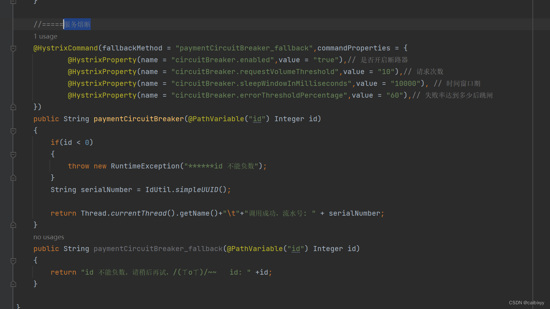Open the "1 usage" inlay hint
550x309 pixels.
tap(45, 36)
